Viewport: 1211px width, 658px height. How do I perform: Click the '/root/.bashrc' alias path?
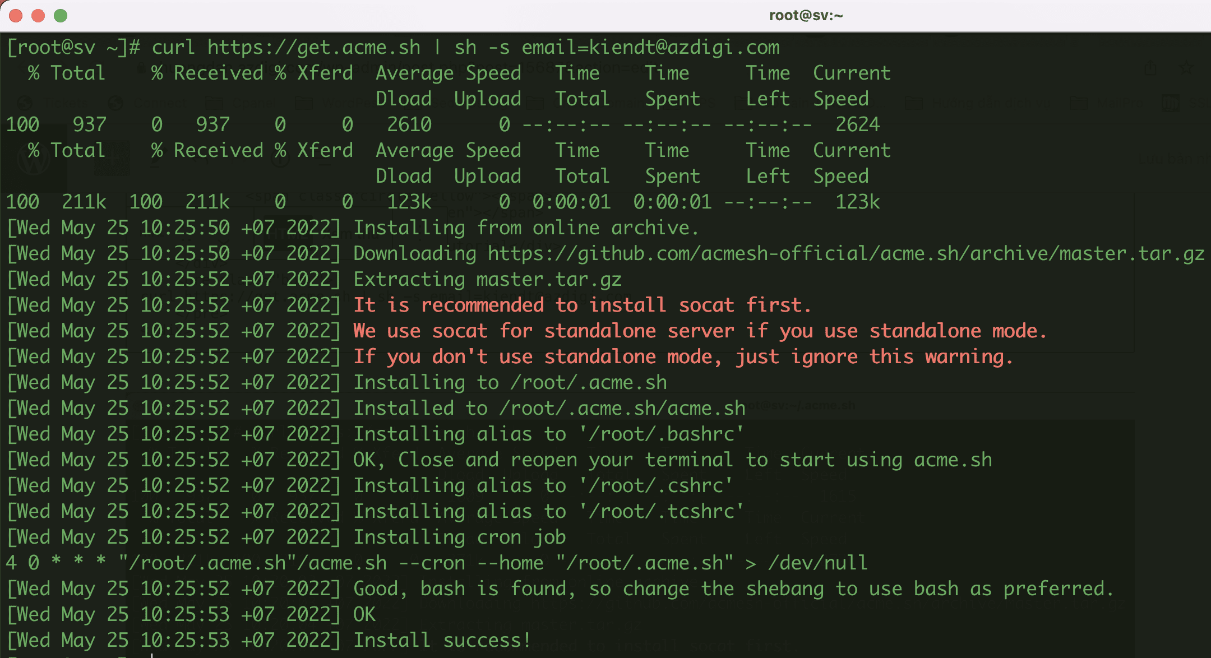(x=661, y=434)
